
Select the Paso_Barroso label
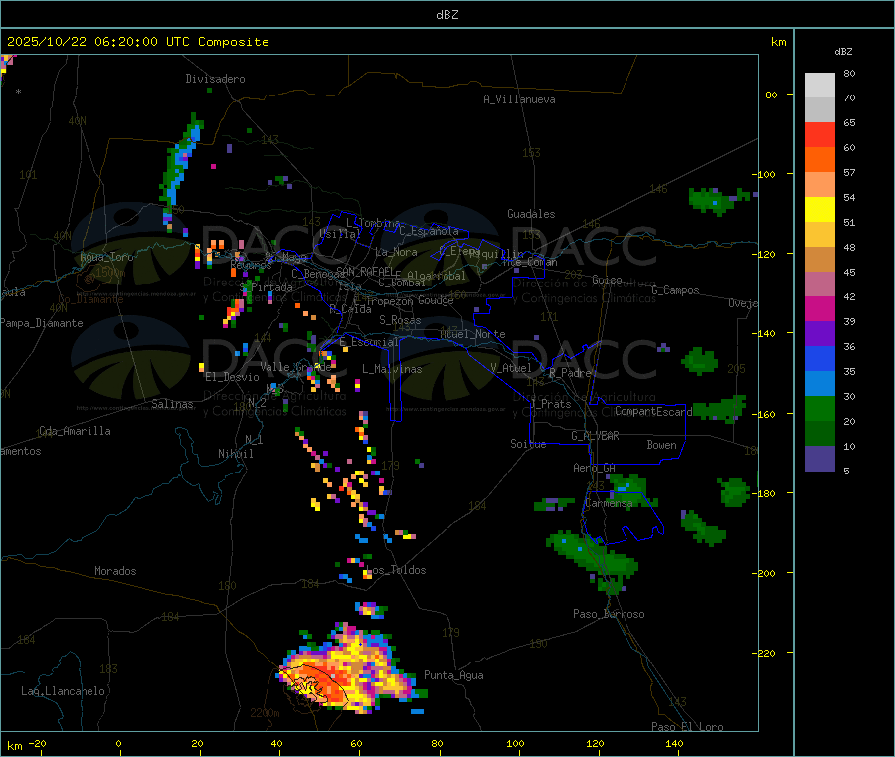click(609, 614)
